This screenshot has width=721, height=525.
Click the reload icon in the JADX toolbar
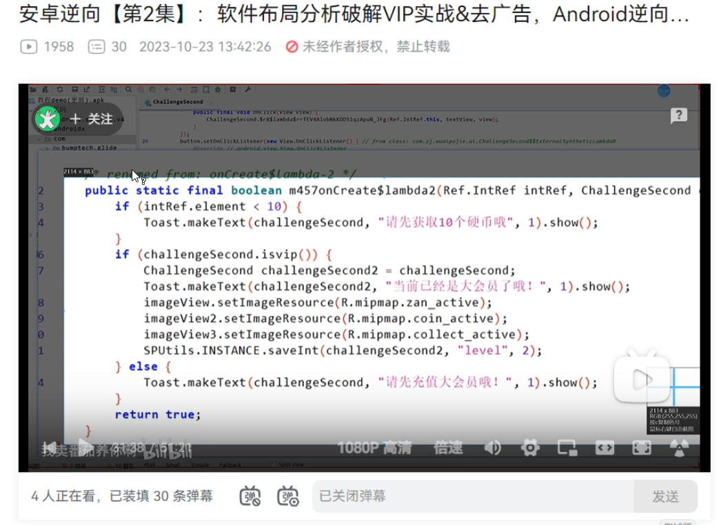[x=60, y=89]
